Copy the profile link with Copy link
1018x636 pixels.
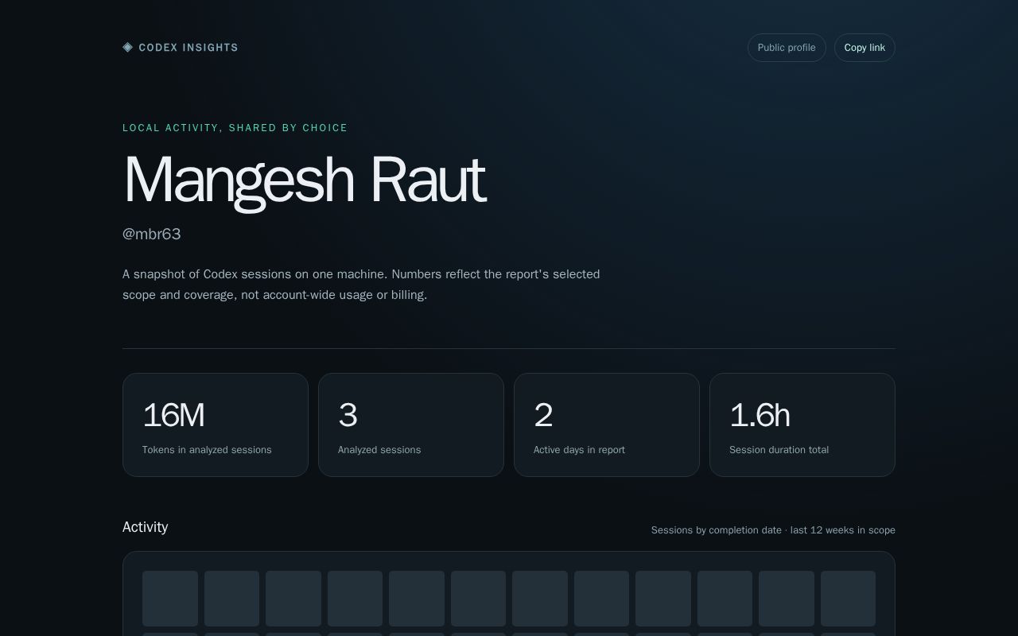pyautogui.click(x=865, y=48)
